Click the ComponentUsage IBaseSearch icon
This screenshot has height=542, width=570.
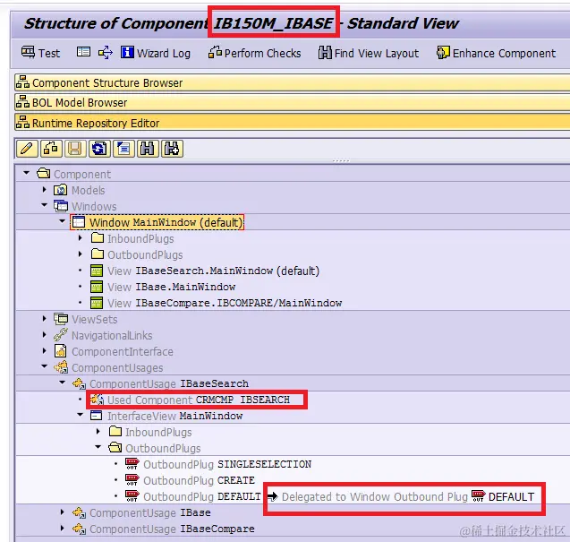point(79,383)
